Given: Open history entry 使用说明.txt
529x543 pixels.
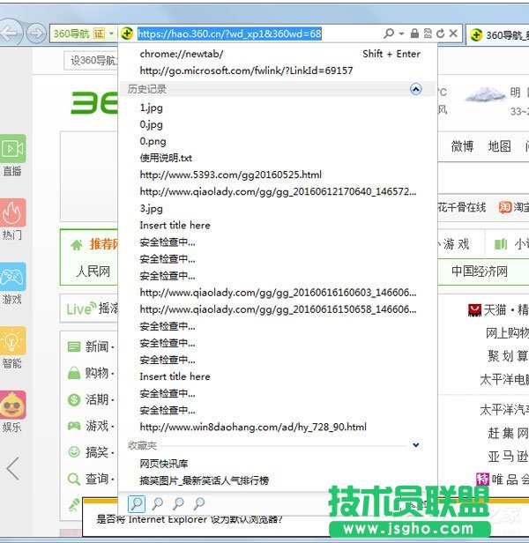Looking at the screenshot, I should [x=166, y=159].
